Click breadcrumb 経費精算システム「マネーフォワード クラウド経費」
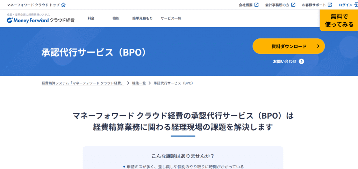The image size is (358, 169). (x=83, y=83)
